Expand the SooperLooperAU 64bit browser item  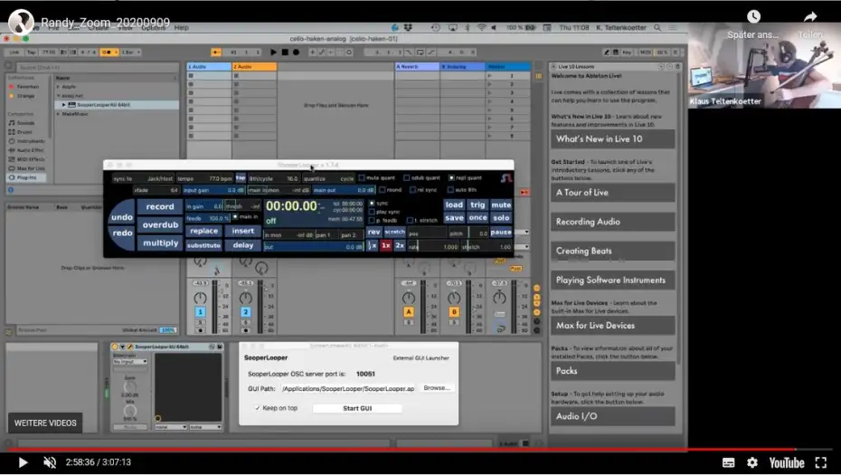[64, 105]
